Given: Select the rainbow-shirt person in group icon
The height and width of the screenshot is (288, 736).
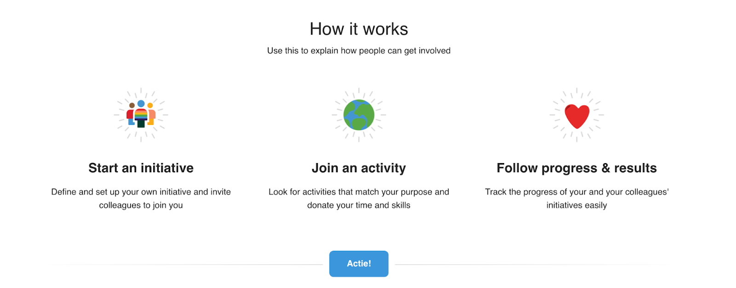Looking at the screenshot, I should tap(141, 114).
